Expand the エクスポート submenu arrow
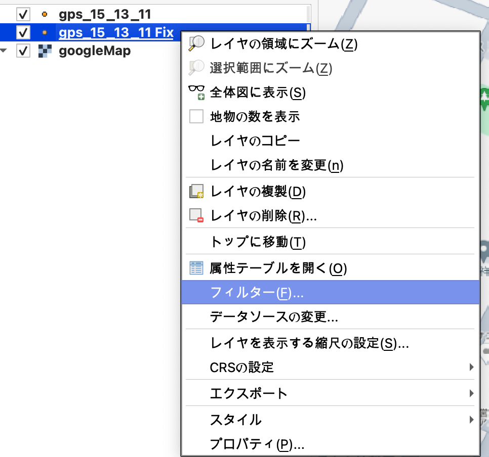489x457 pixels. coord(472,393)
